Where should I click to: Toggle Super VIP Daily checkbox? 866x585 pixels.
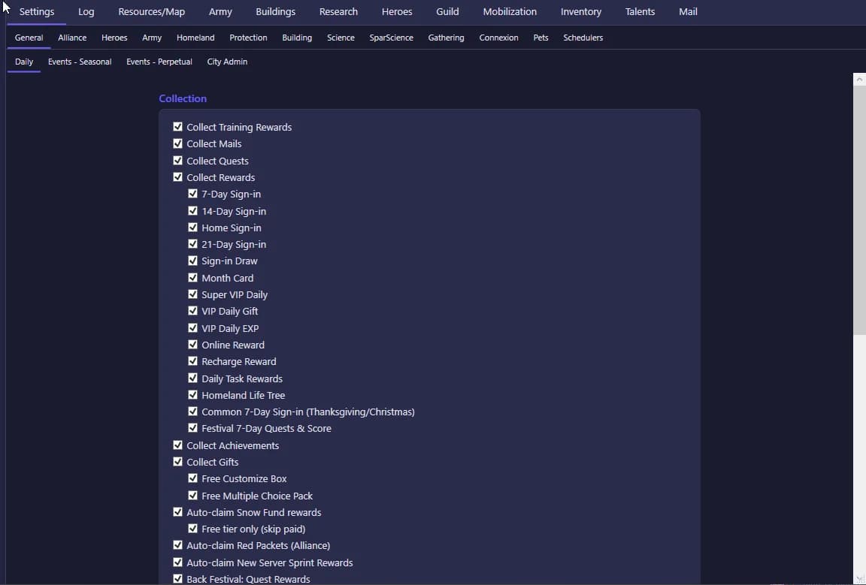[192, 294]
